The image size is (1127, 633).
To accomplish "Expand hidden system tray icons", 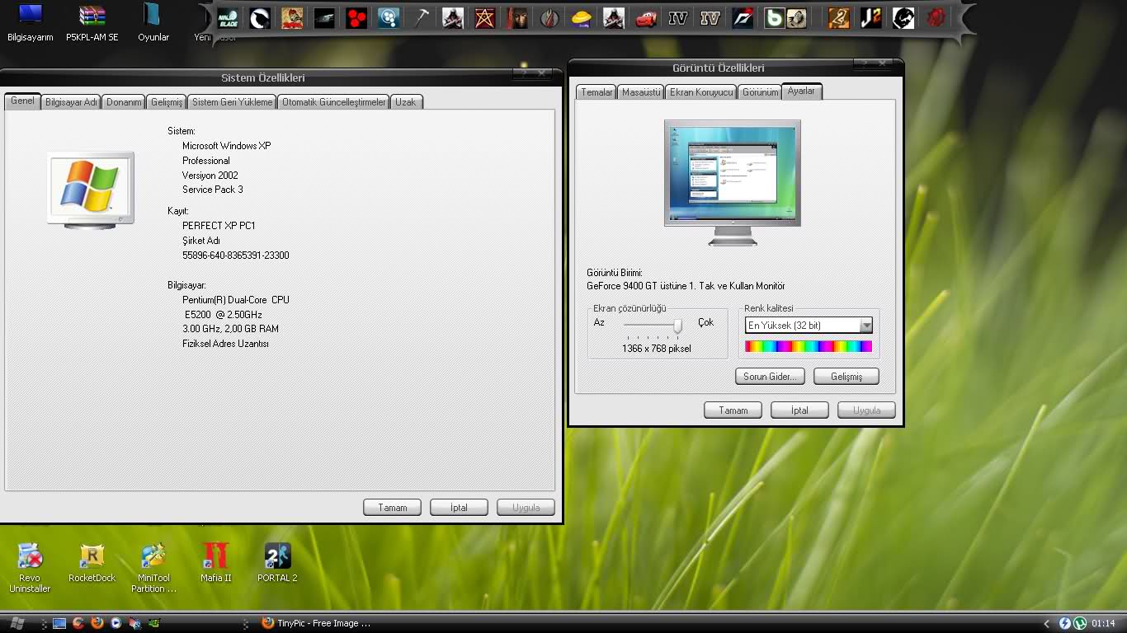I will [1047, 623].
